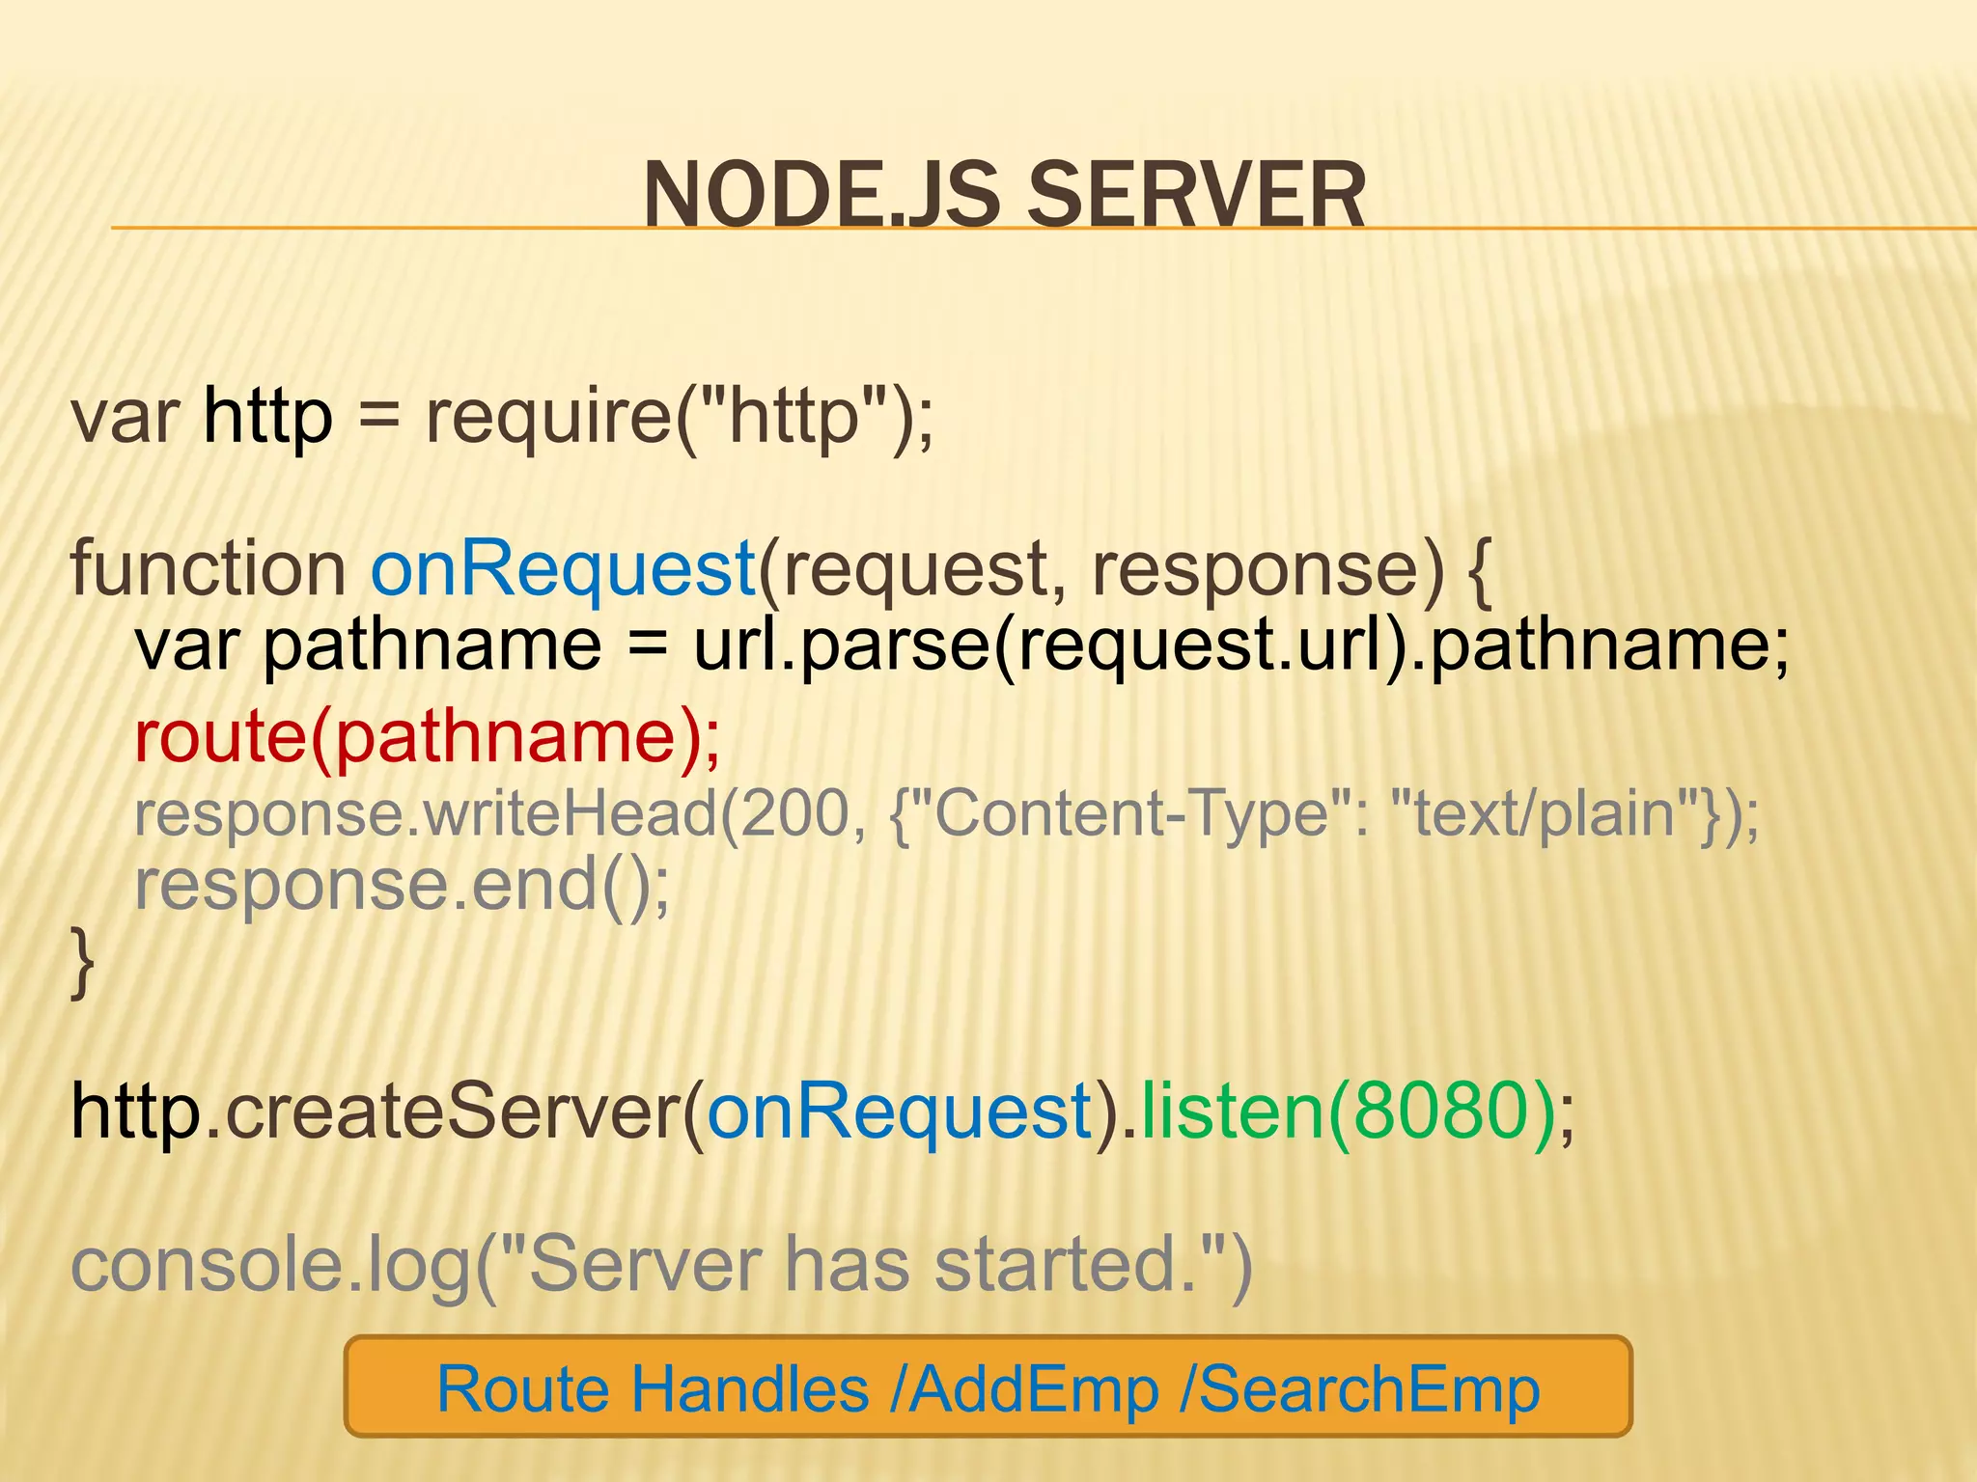Click the response.end(); line
Viewport: 1977px width, 1482px height.
[x=403, y=886]
